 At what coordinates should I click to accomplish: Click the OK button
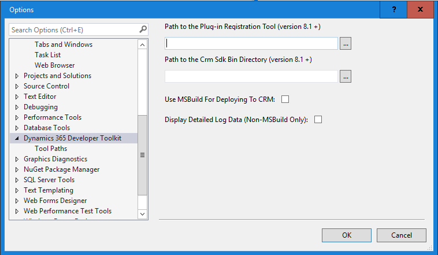347,235
